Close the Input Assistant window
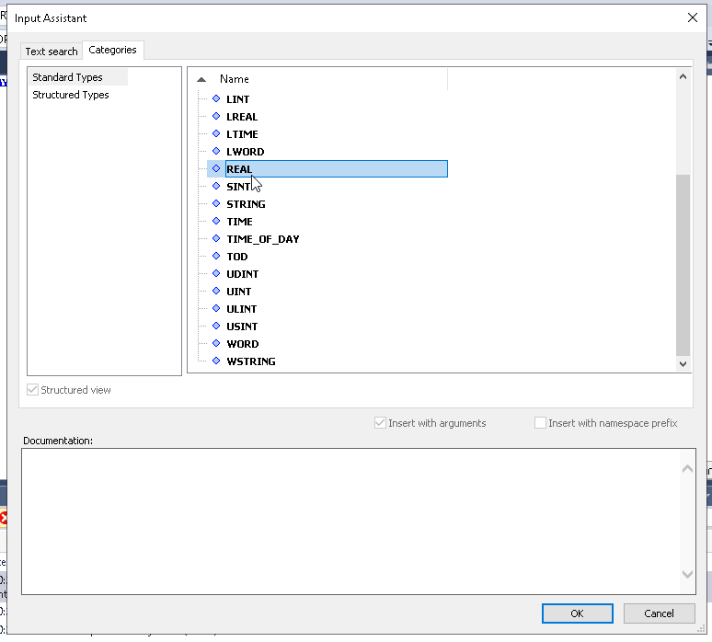Screen dimensions: 712x642 (x=693, y=17)
